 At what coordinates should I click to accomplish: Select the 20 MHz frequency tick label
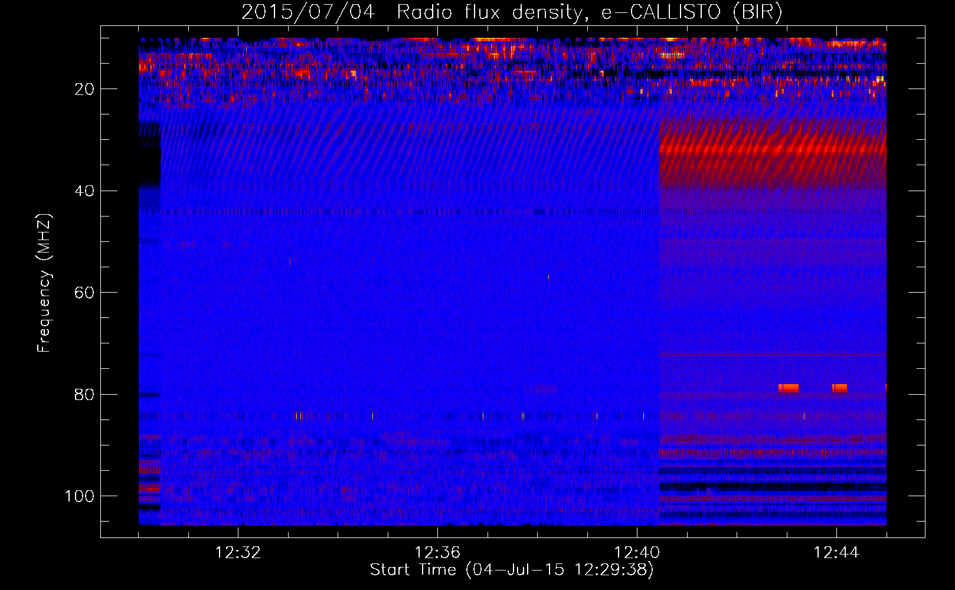(x=85, y=89)
